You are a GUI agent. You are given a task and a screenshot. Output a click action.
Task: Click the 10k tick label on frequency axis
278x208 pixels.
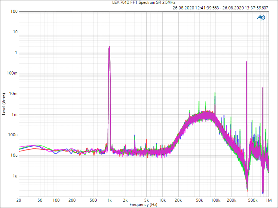pos(162,200)
